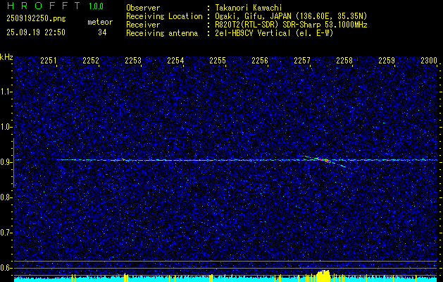Image resolution: width=443 pixels, height=282 pixels.
Task: Click the 2300 time marker
Action: [429, 60]
